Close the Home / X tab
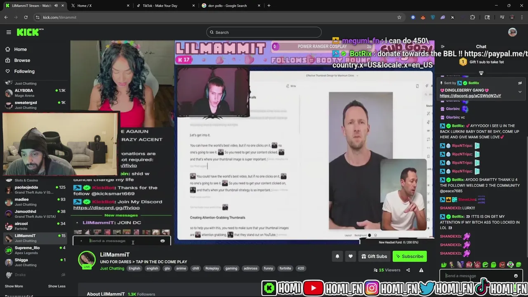528x297 pixels. coord(128,5)
